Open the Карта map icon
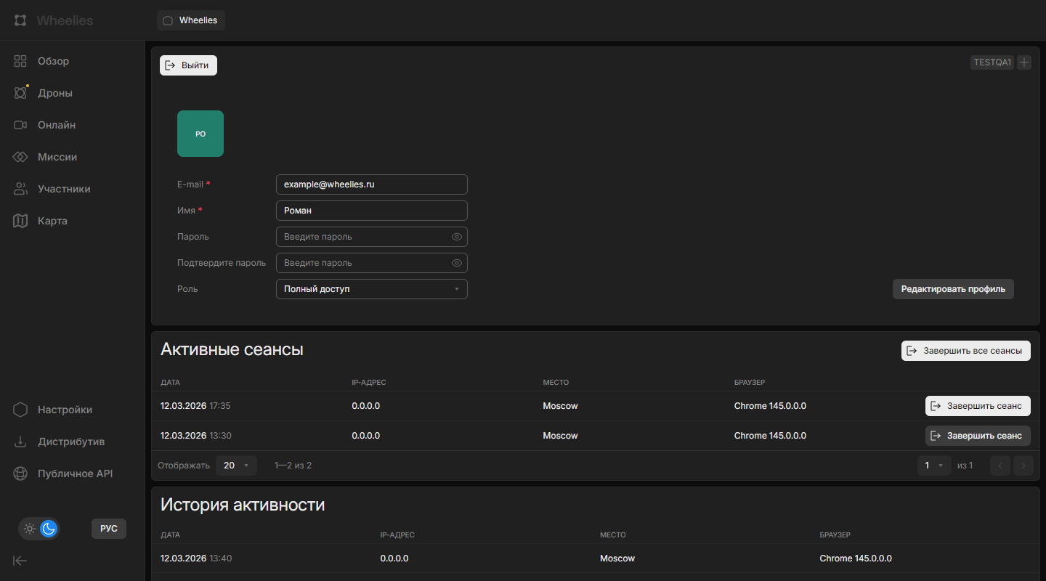This screenshot has width=1046, height=581. [x=20, y=221]
